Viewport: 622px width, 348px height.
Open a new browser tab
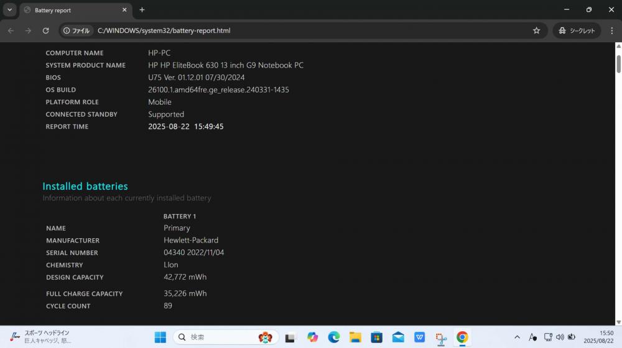tap(142, 10)
